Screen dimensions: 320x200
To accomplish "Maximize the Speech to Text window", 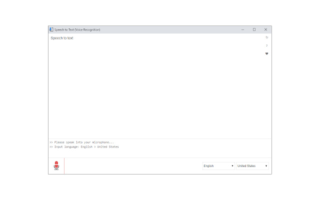I will (x=254, y=29).
